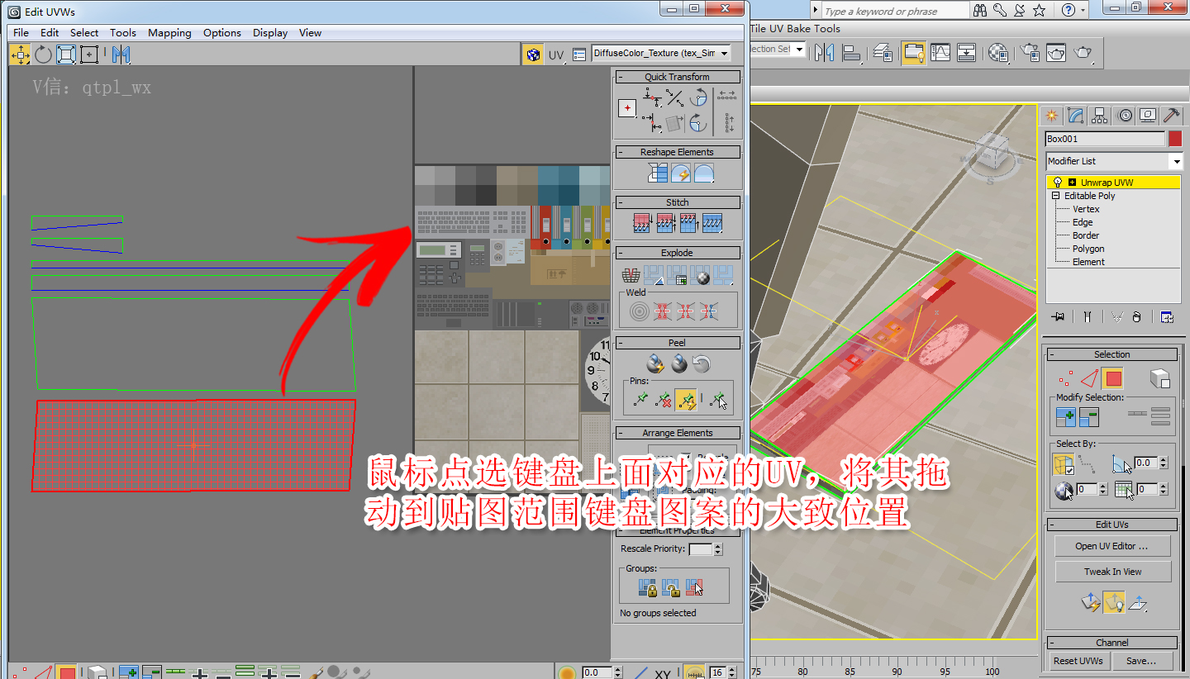Click the Pin Selected icon under Pins
Viewport: 1190px width, 679px height.
coord(641,398)
